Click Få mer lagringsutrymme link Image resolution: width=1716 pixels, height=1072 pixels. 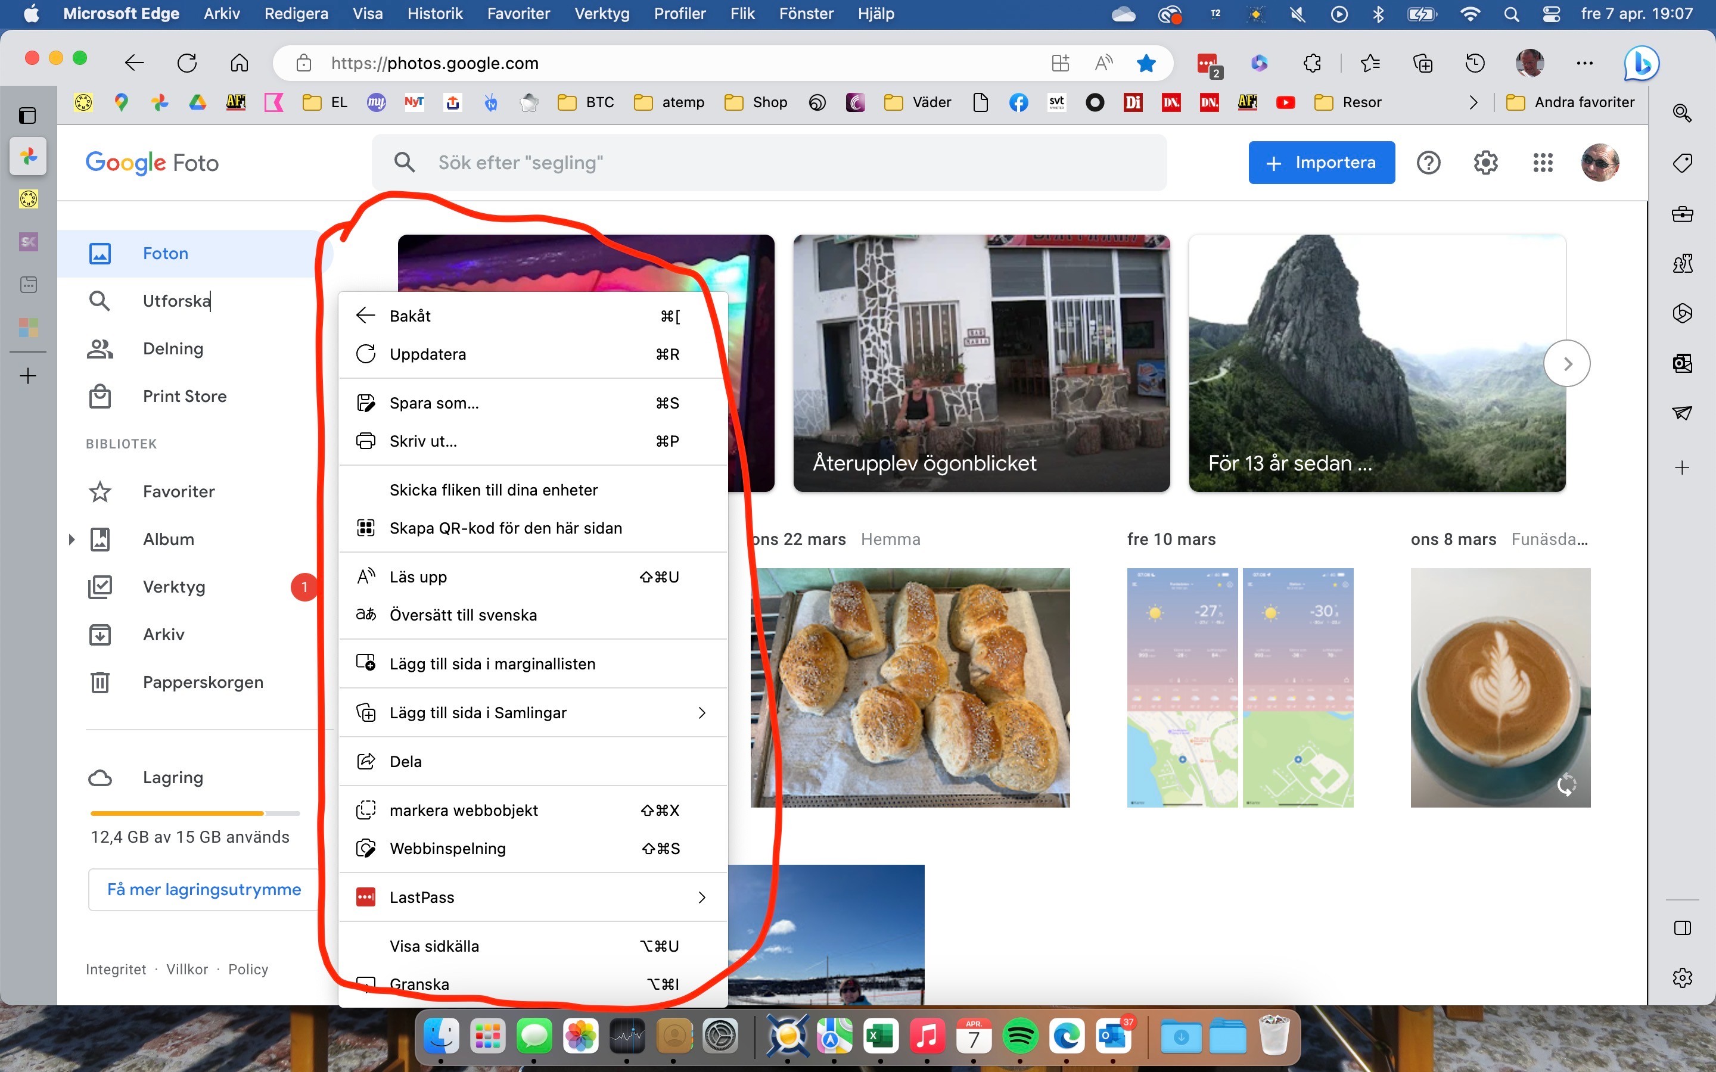click(x=204, y=889)
